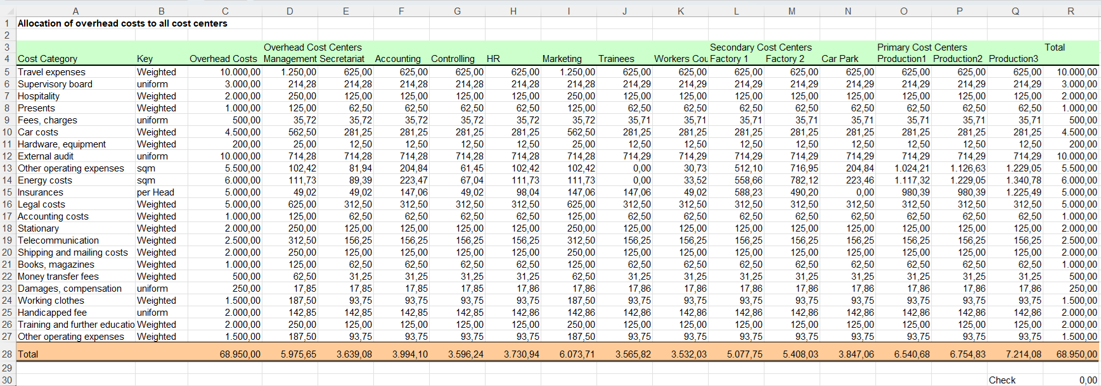Image resolution: width=1101 pixels, height=386 pixels.
Task: Select the 'Secretariat' heading cell
Action: [342, 59]
